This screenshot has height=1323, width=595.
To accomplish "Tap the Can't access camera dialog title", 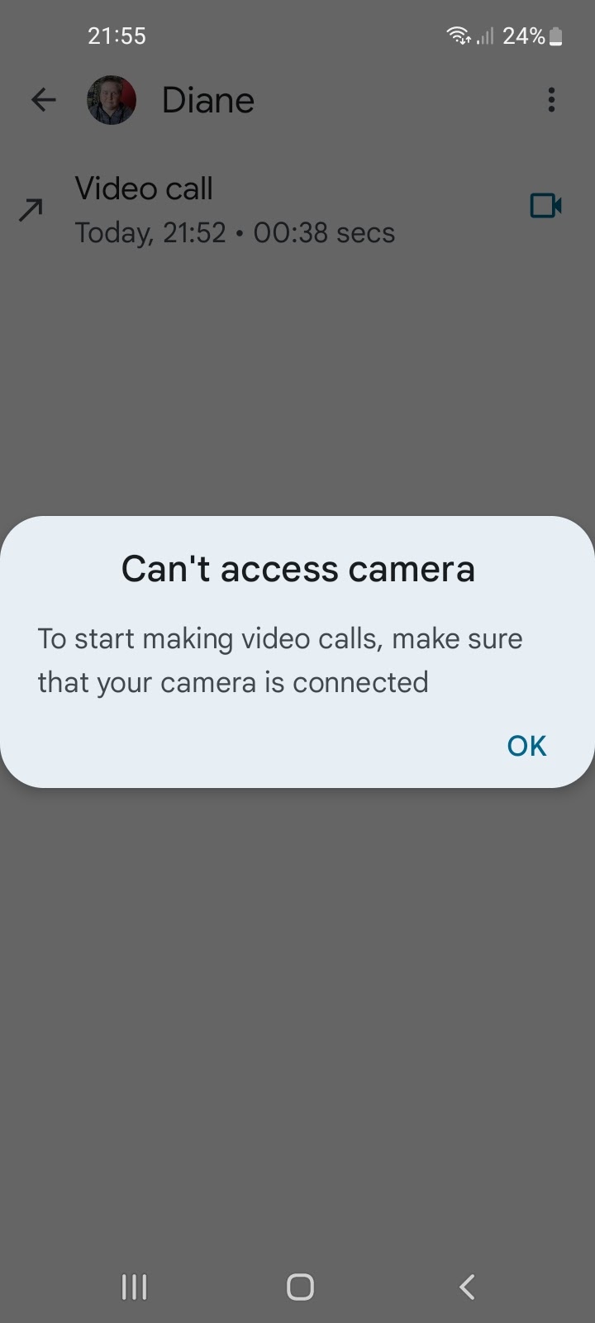I will [x=298, y=569].
